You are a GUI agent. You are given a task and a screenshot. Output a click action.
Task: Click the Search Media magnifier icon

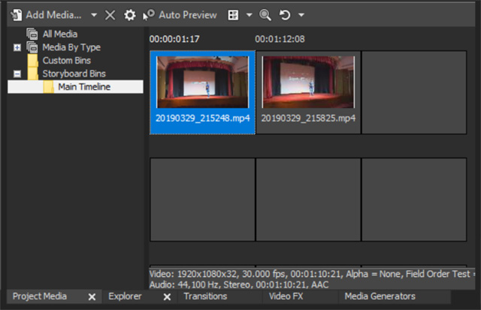click(265, 15)
